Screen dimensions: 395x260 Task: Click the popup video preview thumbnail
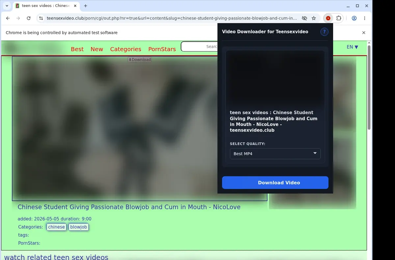tap(275, 78)
